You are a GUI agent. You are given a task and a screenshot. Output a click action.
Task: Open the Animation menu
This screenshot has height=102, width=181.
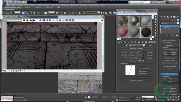pos(47,5)
